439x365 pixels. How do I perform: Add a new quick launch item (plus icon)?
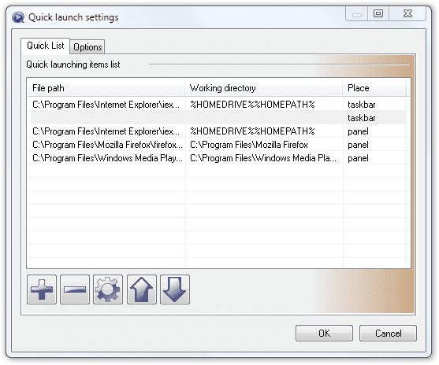tap(42, 289)
